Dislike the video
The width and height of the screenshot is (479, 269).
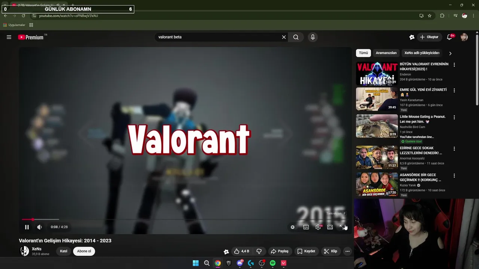pos(259,251)
